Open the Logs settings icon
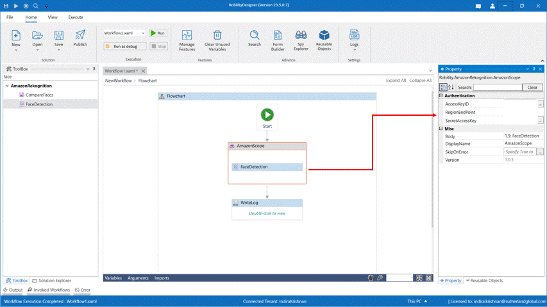 click(x=354, y=38)
